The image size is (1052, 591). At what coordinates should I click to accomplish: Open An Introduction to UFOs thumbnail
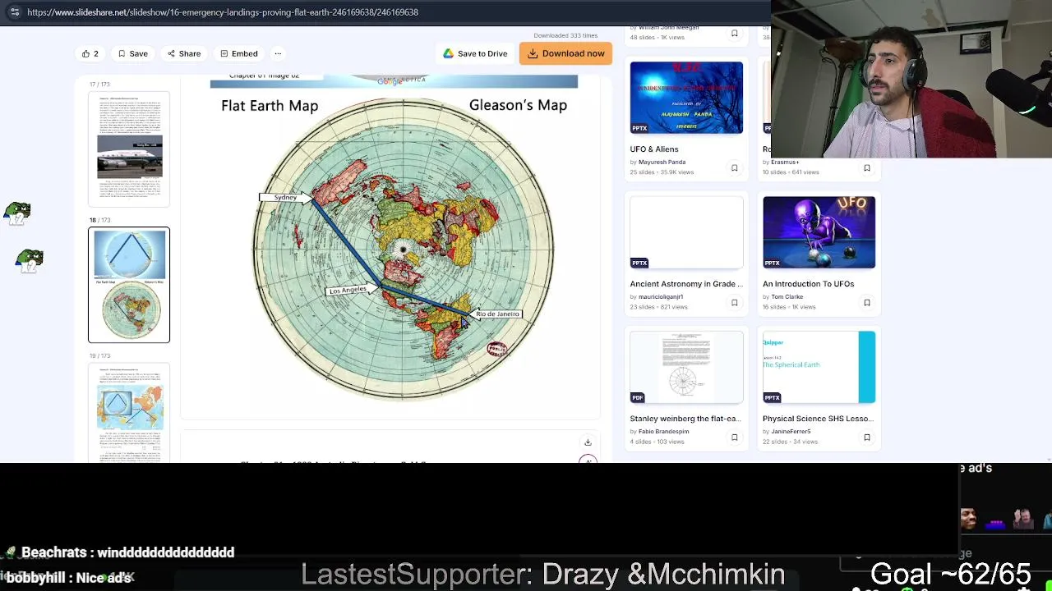(x=819, y=232)
